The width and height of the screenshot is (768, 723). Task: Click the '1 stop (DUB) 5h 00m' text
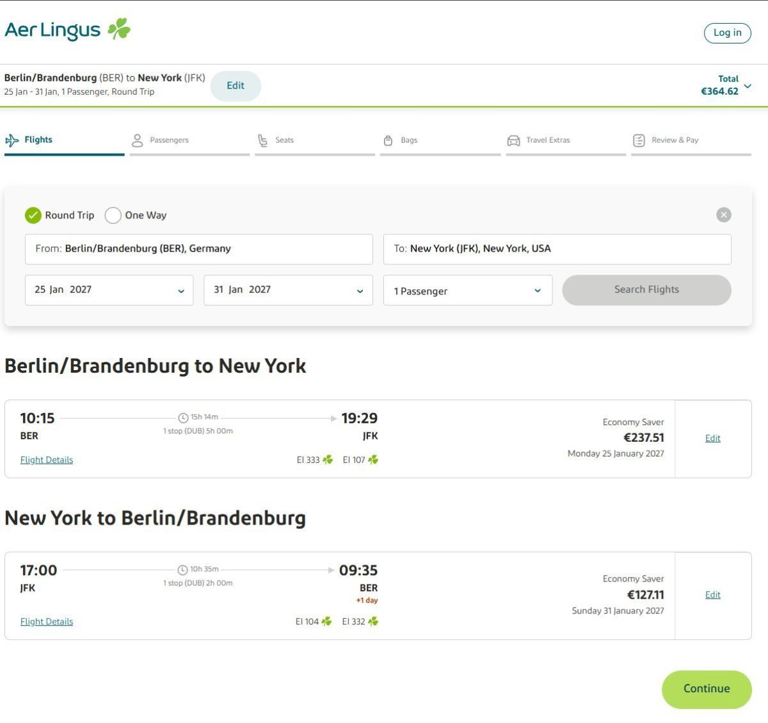pos(198,431)
